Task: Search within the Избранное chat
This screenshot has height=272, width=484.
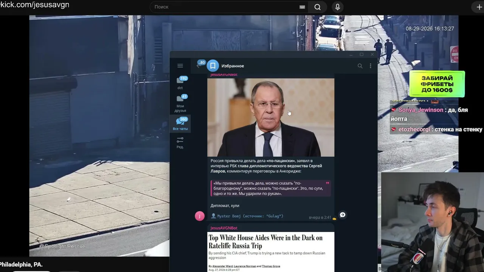Action: coord(360,66)
